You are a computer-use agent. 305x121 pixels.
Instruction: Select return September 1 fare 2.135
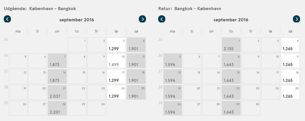[231, 45]
